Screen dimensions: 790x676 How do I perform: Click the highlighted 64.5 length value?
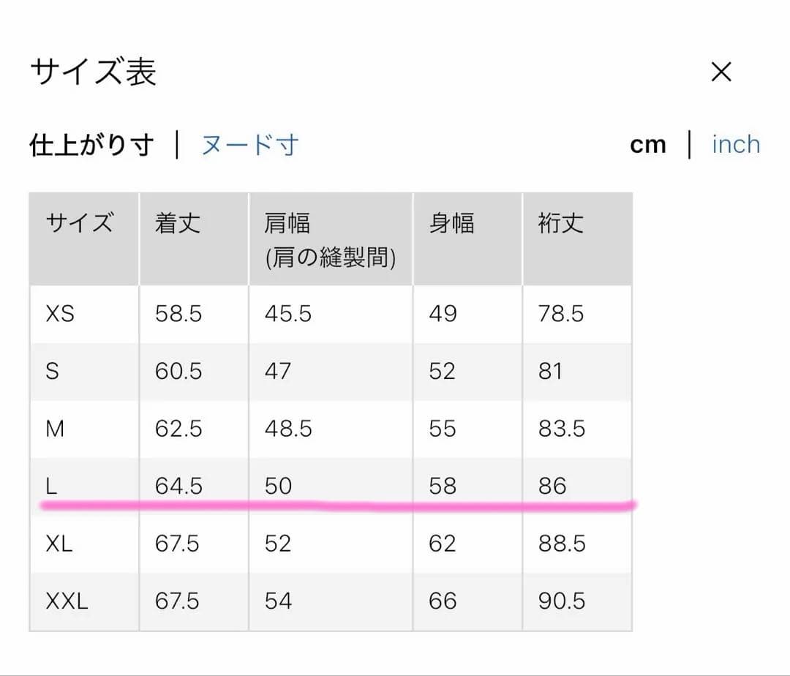click(178, 486)
